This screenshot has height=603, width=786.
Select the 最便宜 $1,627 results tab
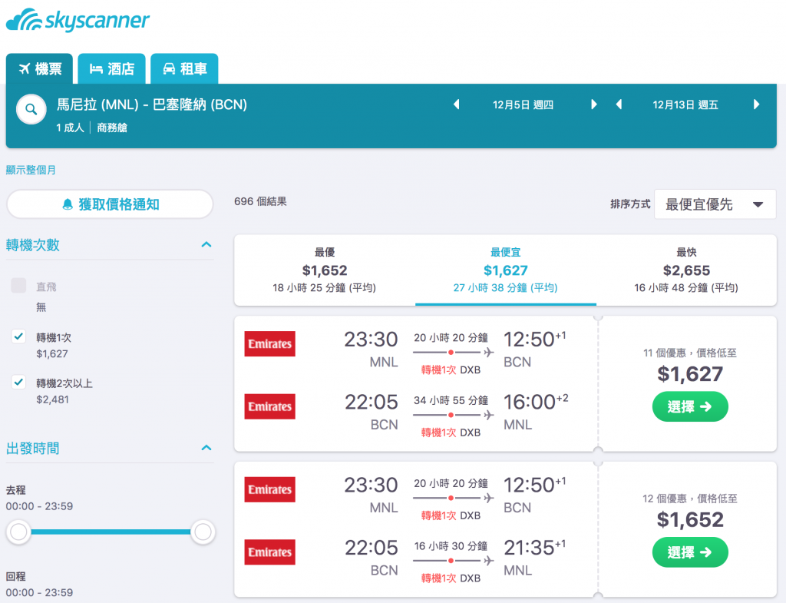[505, 270]
